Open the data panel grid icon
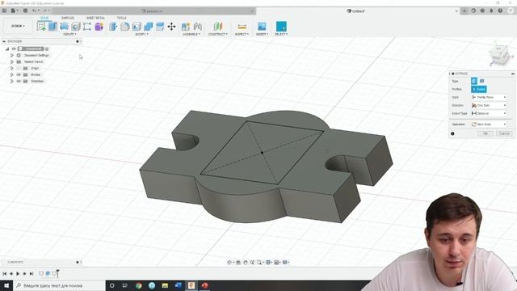The width and height of the screenshot is (517, 291). point(4,11)
